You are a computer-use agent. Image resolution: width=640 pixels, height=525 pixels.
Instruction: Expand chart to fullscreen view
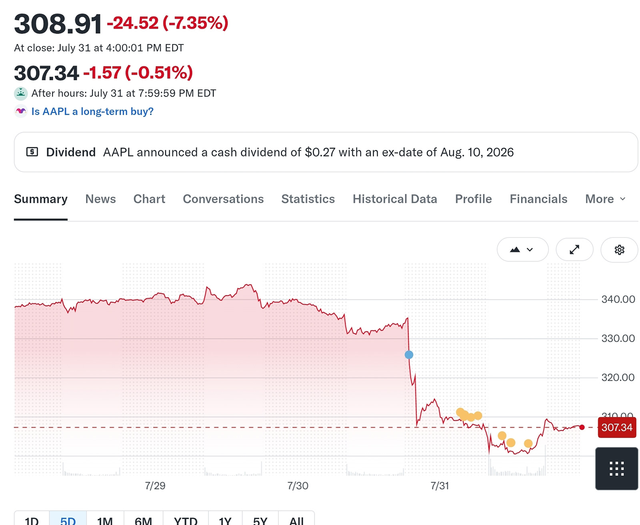pyautogui.click(x=574, y=250)
